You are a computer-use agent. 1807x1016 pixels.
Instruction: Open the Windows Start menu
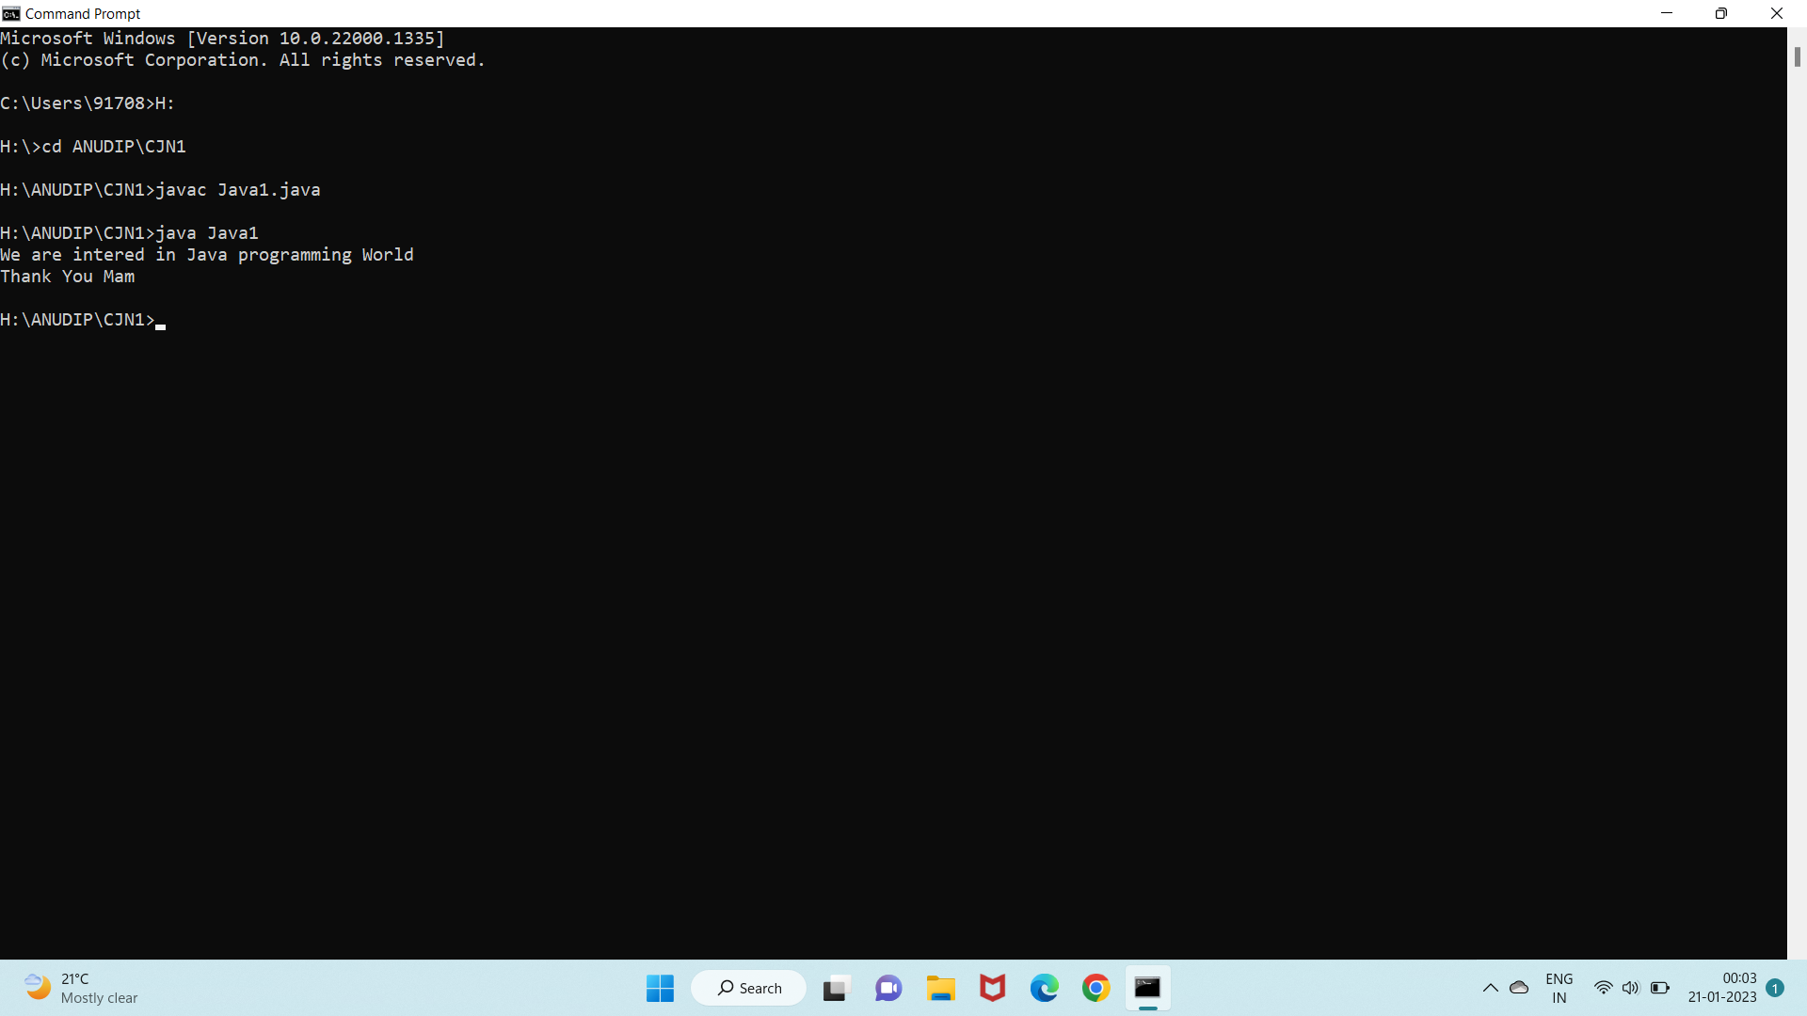661,988
